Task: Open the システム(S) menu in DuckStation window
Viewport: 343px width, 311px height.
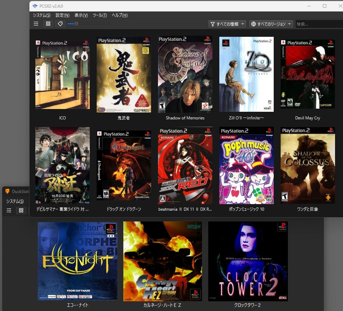Action: [15, 201]
